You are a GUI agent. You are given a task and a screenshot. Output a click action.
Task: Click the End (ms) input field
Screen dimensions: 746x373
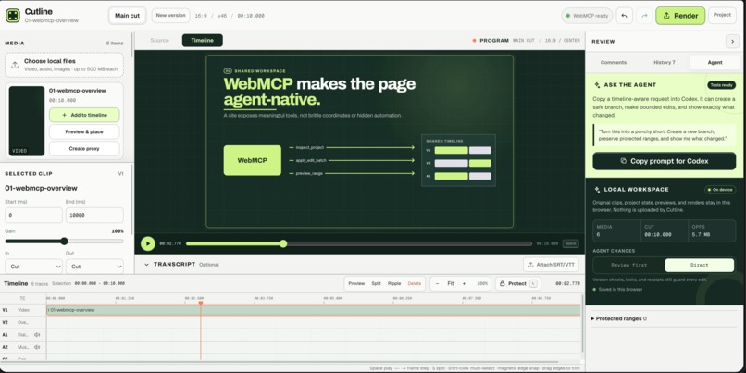click(x=94, y=215)
